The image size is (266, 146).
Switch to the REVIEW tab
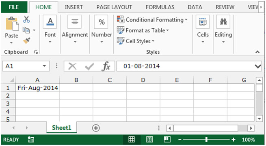[x=225, y=7]
